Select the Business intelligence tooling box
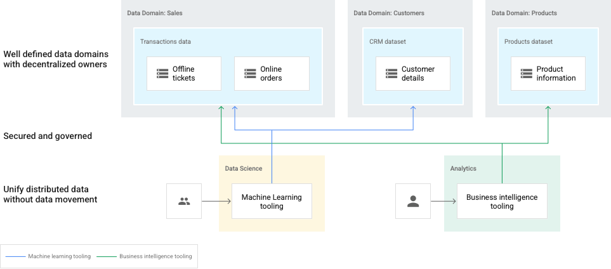The height and width of the screenshot is (269, 611). coord(501,202)
